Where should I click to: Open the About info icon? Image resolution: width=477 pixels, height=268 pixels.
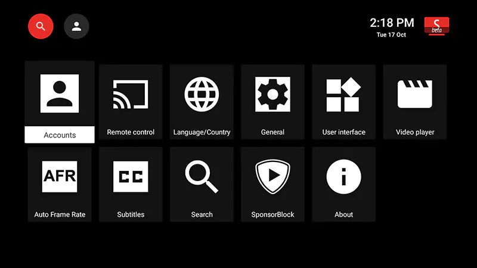point(344,176)
